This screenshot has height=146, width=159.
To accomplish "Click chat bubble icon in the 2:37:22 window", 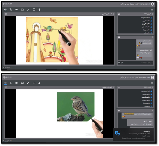I will click(x=119, y=111).
